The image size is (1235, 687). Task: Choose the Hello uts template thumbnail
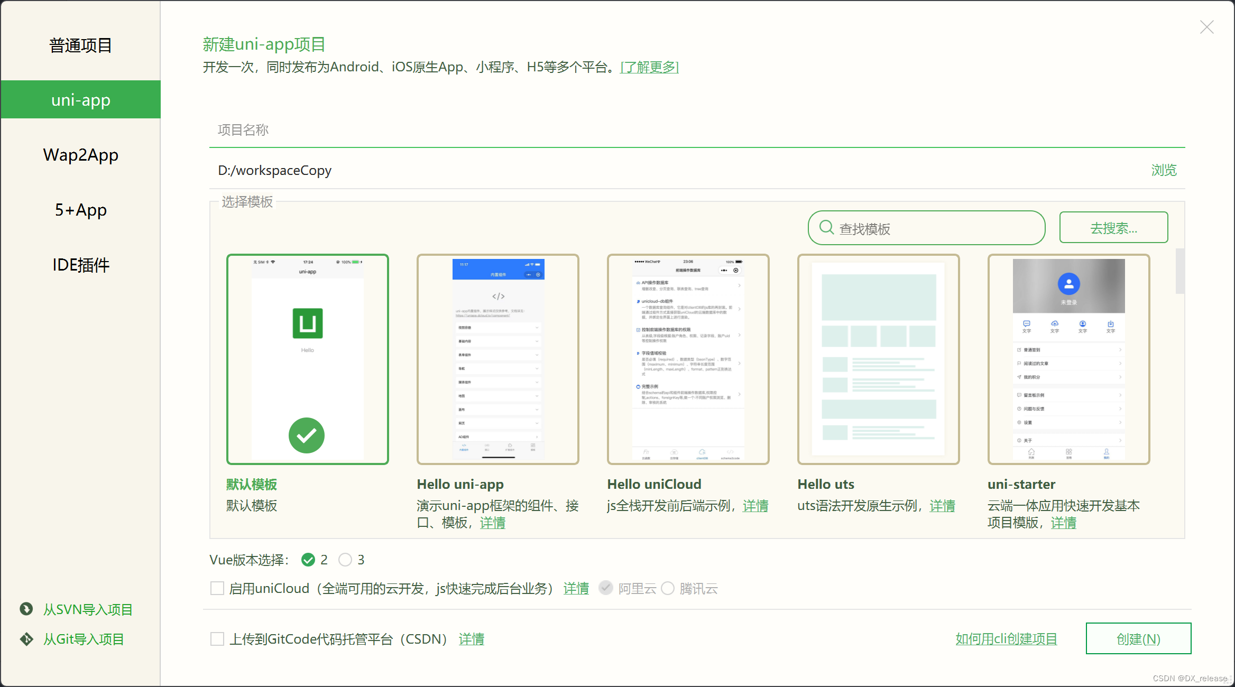click(x=878, y=359)
